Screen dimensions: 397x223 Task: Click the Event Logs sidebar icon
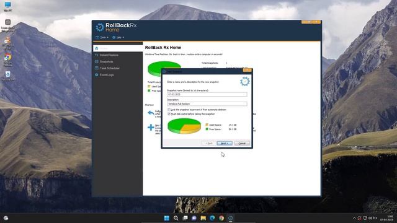pyautogui.click(x=97, y=75)
